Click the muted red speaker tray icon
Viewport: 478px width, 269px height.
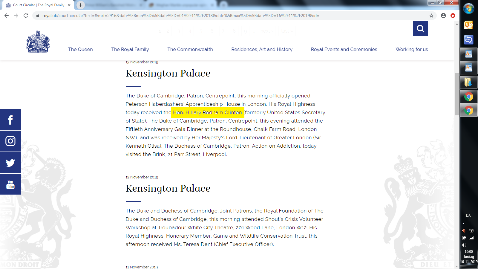point(464,231)
